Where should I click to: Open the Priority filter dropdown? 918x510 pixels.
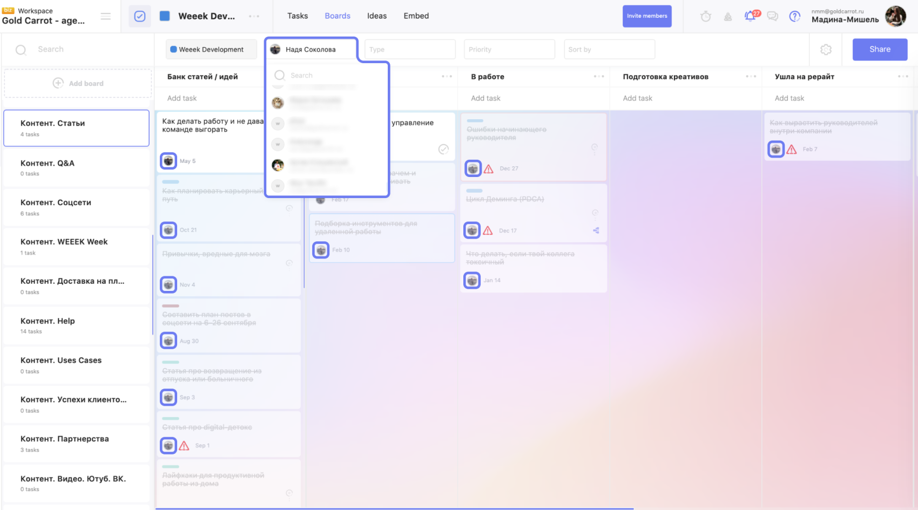tap(509, 50)
